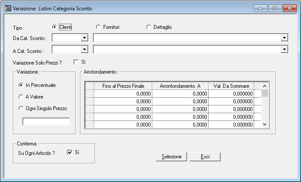
Task: Click the Esci button
Action: pyautogui.click(x=205, y=157)
